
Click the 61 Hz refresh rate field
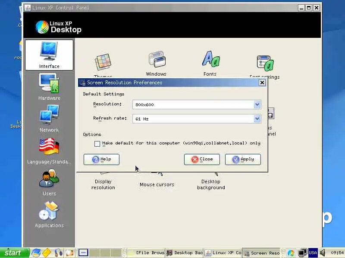click(x=197, y=119)
